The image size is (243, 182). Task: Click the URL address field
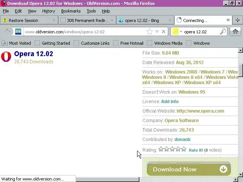pos(85,32)
